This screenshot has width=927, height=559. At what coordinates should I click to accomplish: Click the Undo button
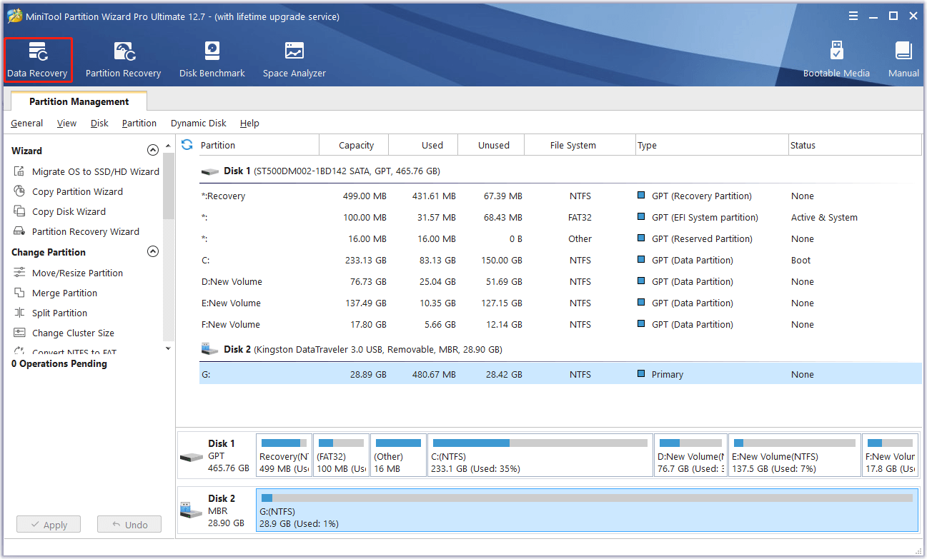(x=129, y=525)
